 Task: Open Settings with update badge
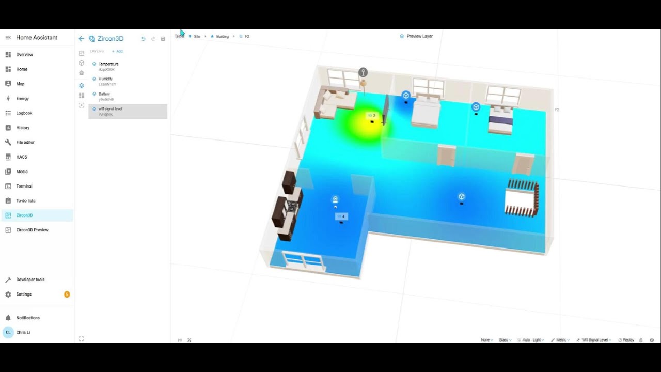pyautogui.click(x=37, y=294)
